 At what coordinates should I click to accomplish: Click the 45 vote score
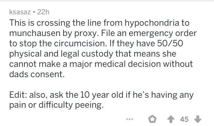tap(184, 119)
